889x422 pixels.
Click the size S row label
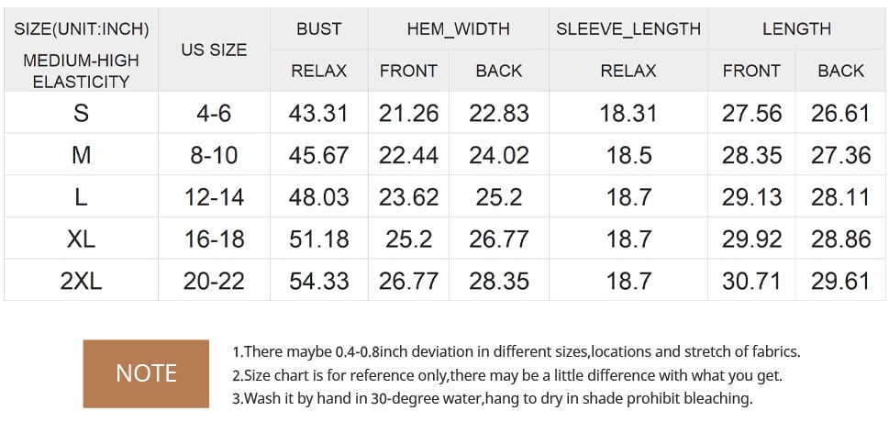(81, 113)
